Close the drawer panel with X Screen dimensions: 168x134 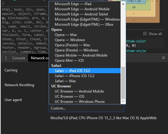click(163, 58)
